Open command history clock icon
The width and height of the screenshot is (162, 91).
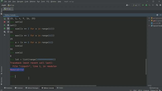(8, 32)
